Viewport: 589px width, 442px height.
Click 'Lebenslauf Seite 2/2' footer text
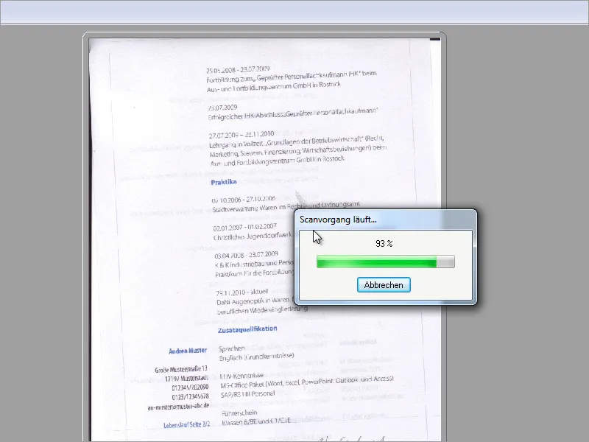click(x=187, y=425)
